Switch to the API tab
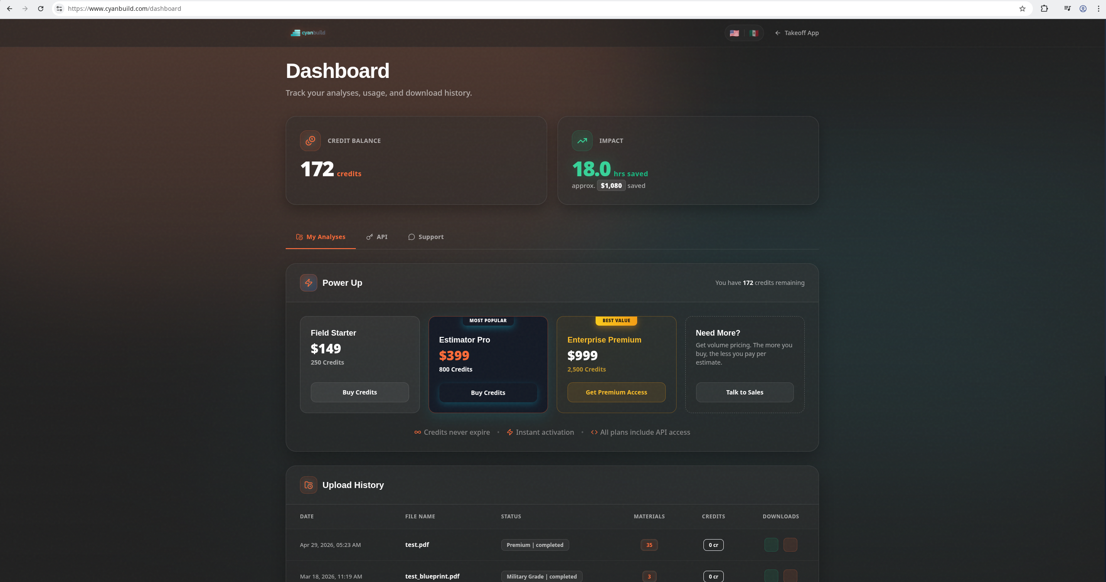Screen dimensions: 1106x582 pos(377,237)
